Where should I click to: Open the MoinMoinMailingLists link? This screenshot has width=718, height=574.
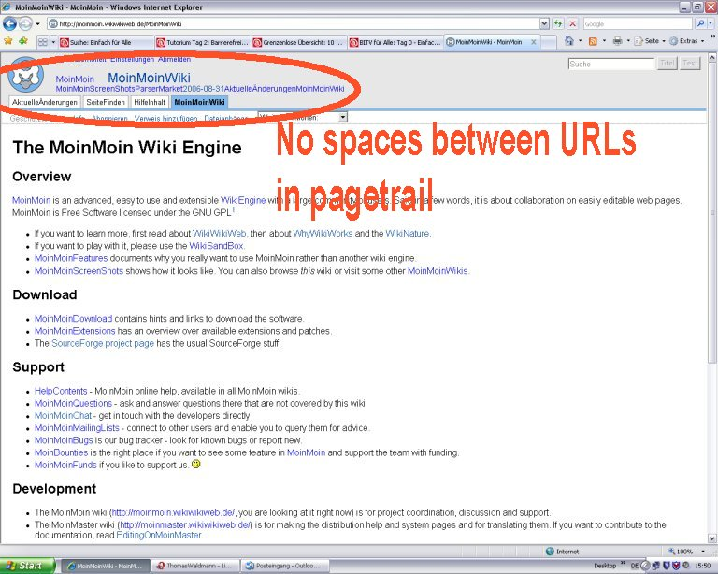tap(77, 428)
